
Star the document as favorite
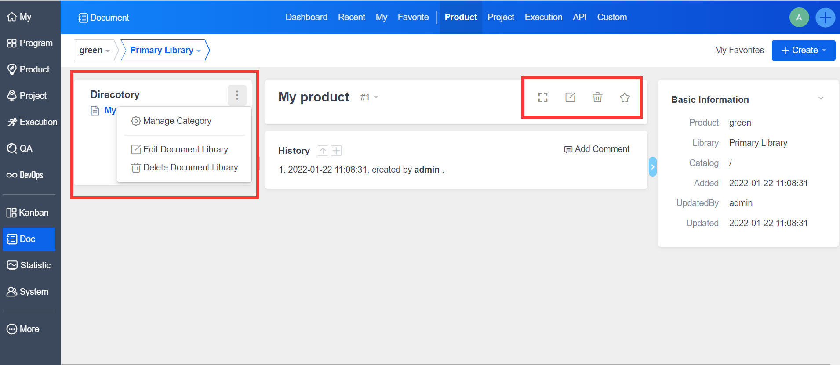pyautogui.click(x=625, y=98)
